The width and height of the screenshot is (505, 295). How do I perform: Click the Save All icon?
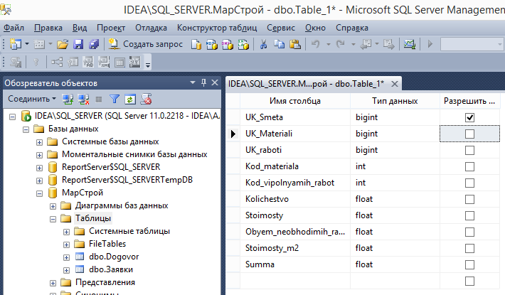(94, 44)
